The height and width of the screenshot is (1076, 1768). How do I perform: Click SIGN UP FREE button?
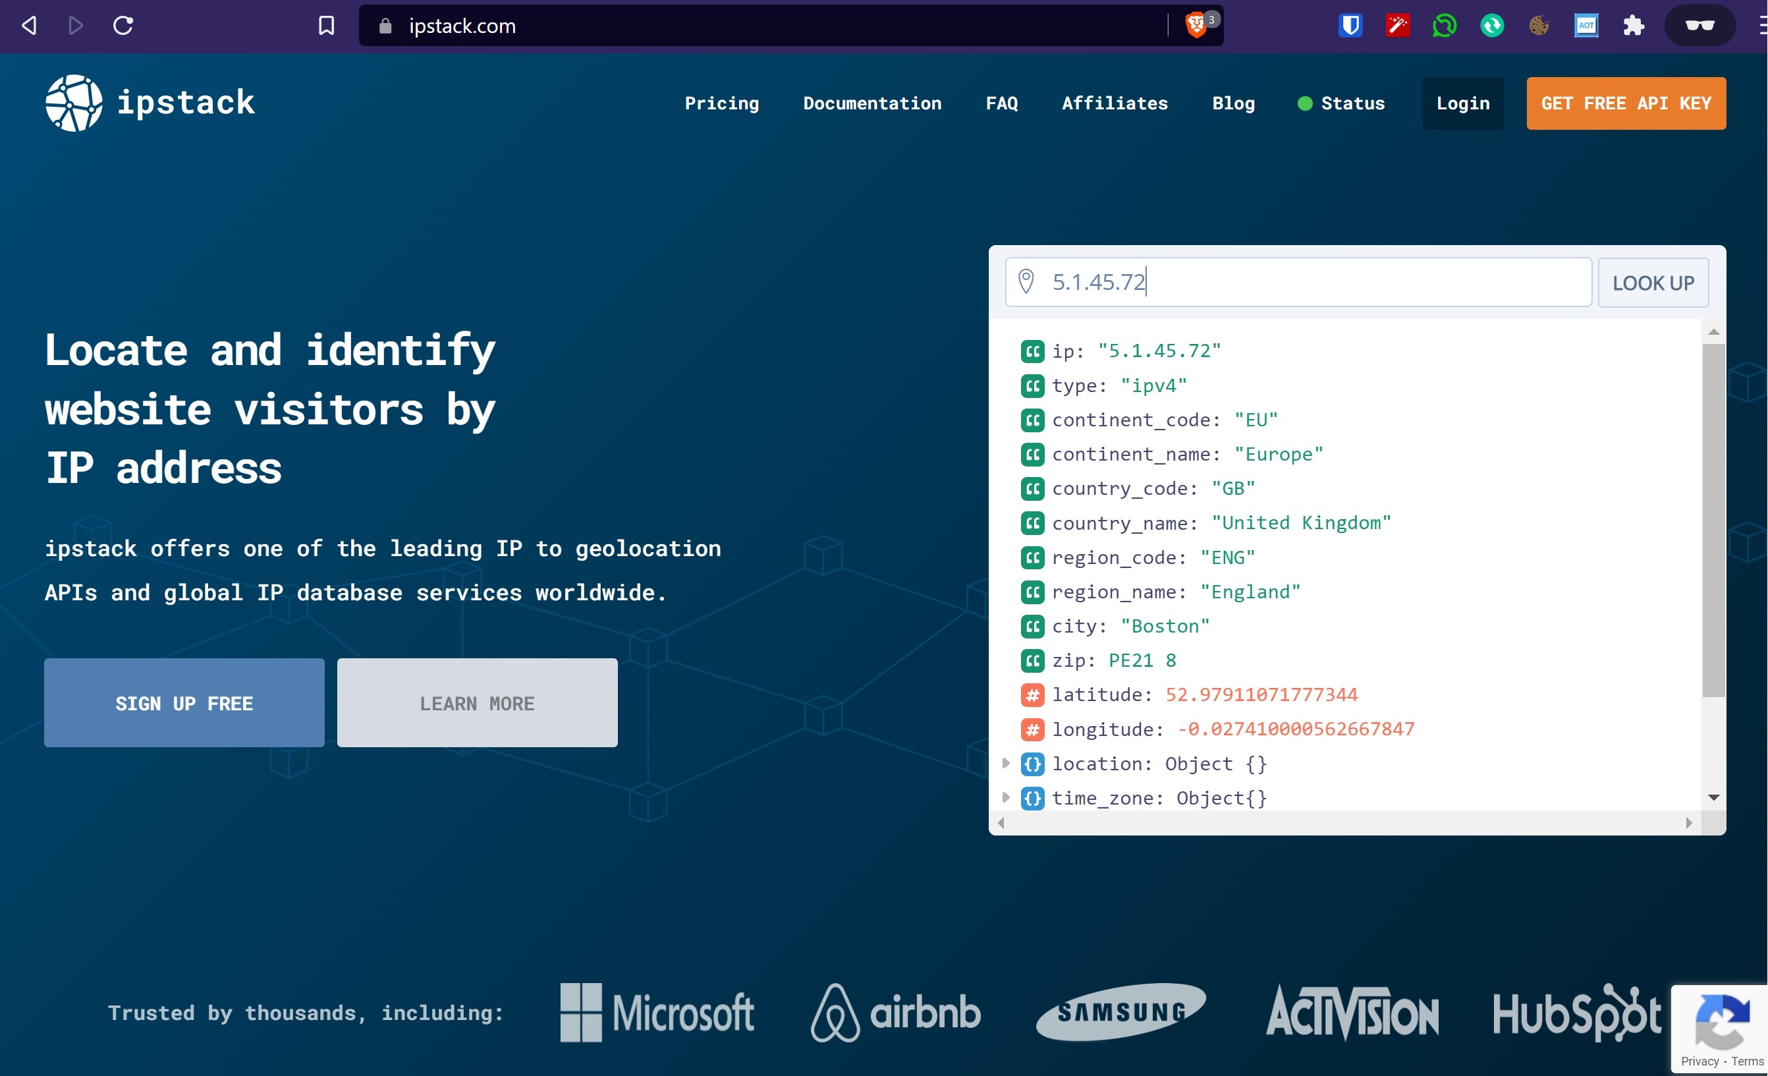pyautogui.click(x=184, y=703)
